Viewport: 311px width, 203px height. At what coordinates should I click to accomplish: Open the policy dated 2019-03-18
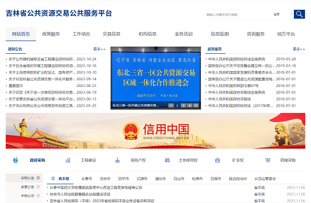[242, 66]
